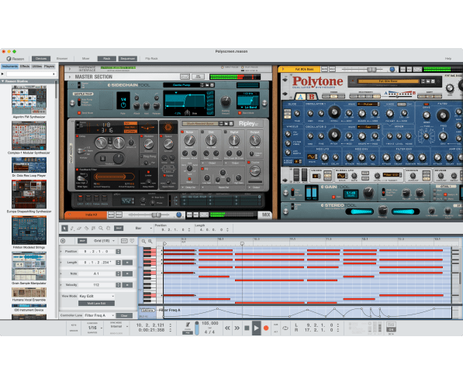Click the heart-shaped icon beside Grid selector
Screen dimensions: 463x385
[132, 241]
